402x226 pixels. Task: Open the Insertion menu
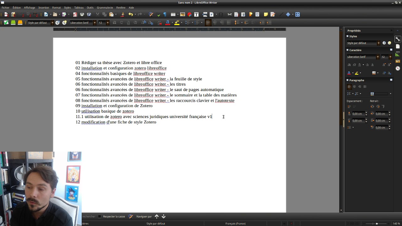pos(44,8)
